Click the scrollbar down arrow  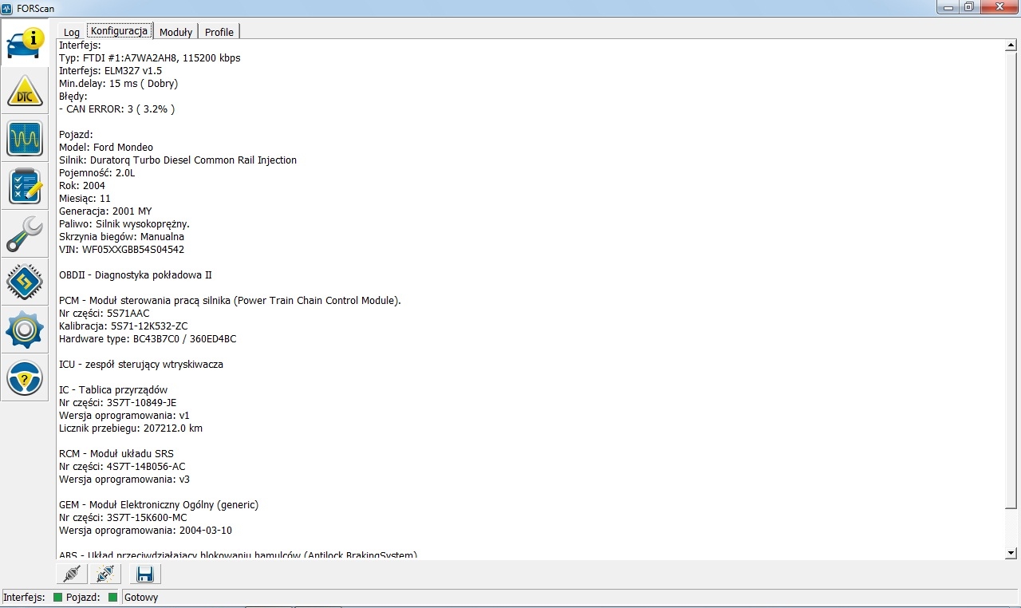point(1011,553)
